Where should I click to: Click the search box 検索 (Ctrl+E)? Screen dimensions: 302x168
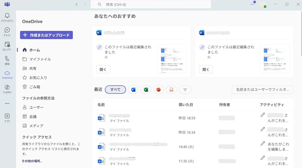point(151,4)
